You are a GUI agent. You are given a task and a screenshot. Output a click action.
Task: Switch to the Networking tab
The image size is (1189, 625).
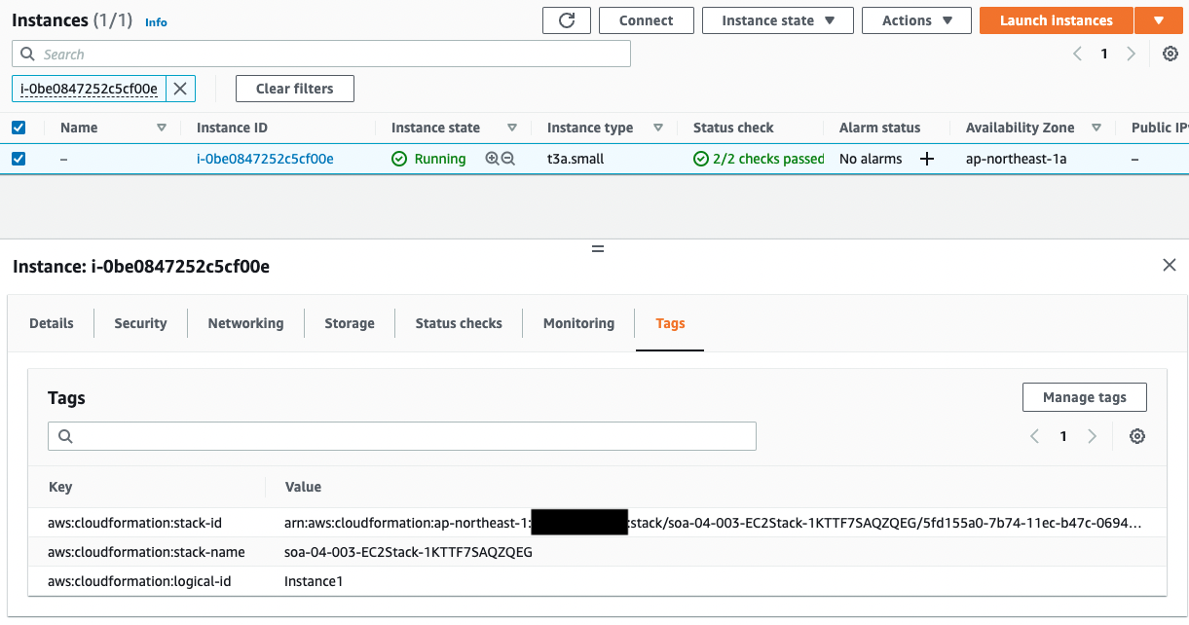coord(245,323)
